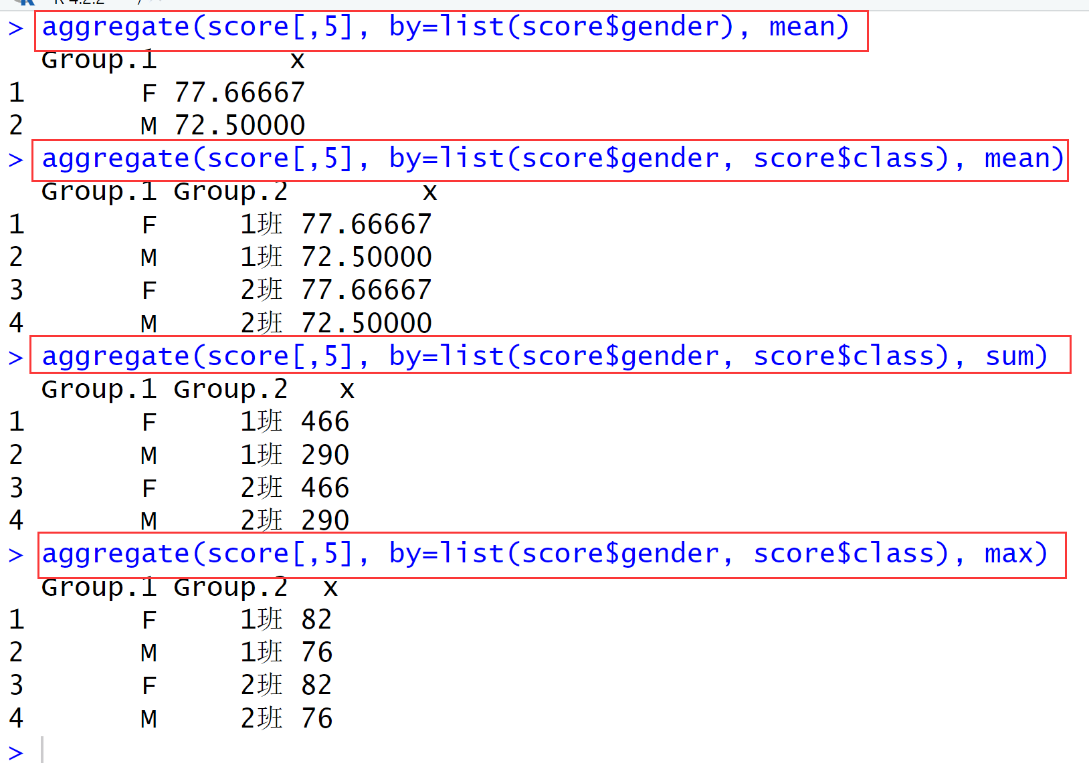
Task: Click the Group.2 header in the sum table
Action: (231, 389)
